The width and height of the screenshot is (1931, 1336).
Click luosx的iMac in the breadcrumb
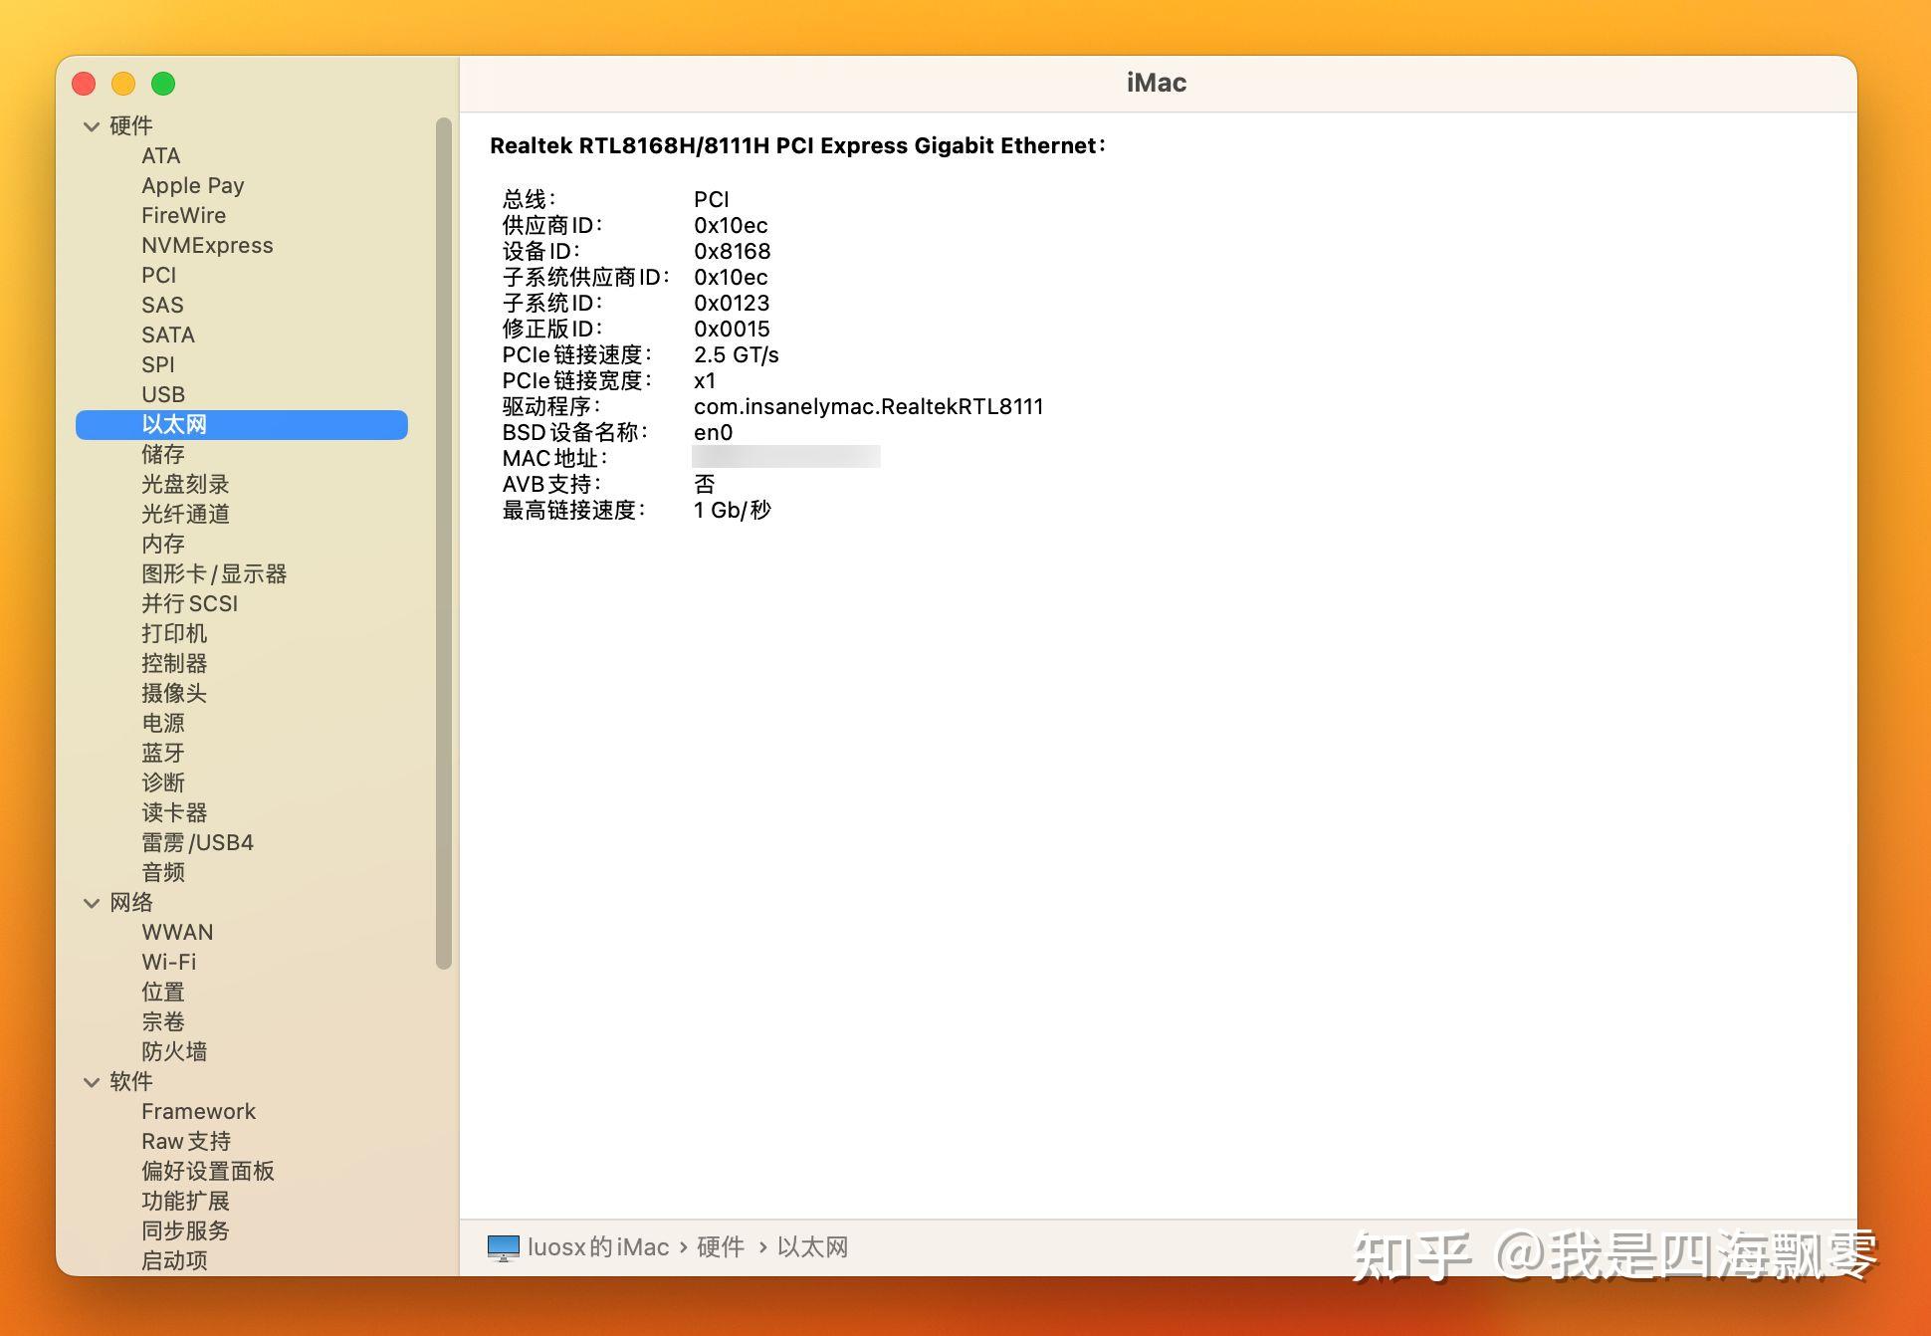tap(597, 1246)
